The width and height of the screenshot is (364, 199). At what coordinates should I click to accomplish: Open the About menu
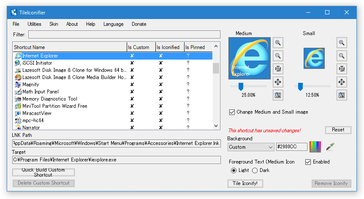(x=72, y=24)
